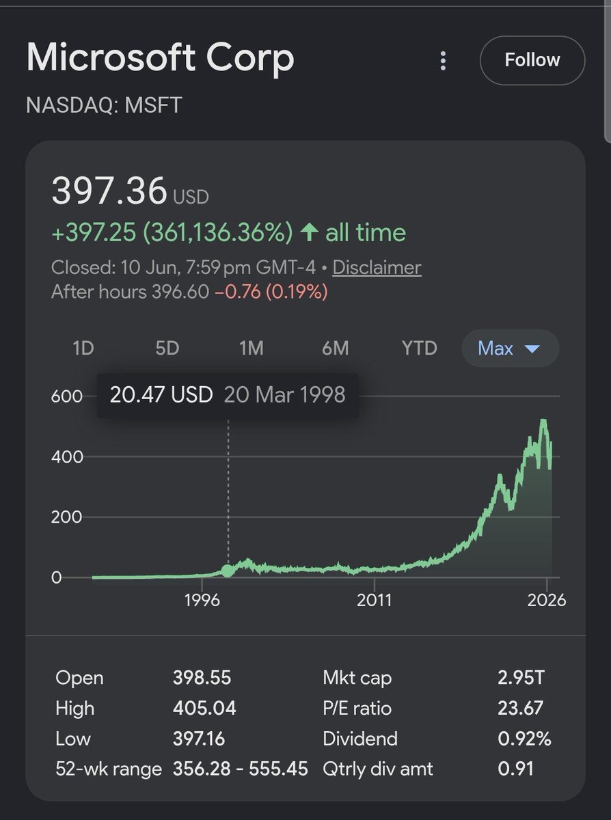The image size is (611, 820).
Task: Select the 6M time range
Action: tap(335, 348)
